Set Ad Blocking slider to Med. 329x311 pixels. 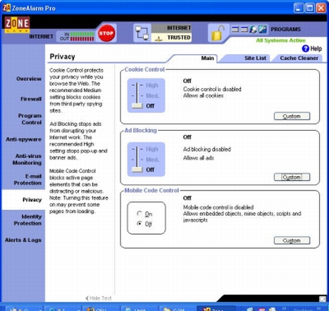(152, 159)
